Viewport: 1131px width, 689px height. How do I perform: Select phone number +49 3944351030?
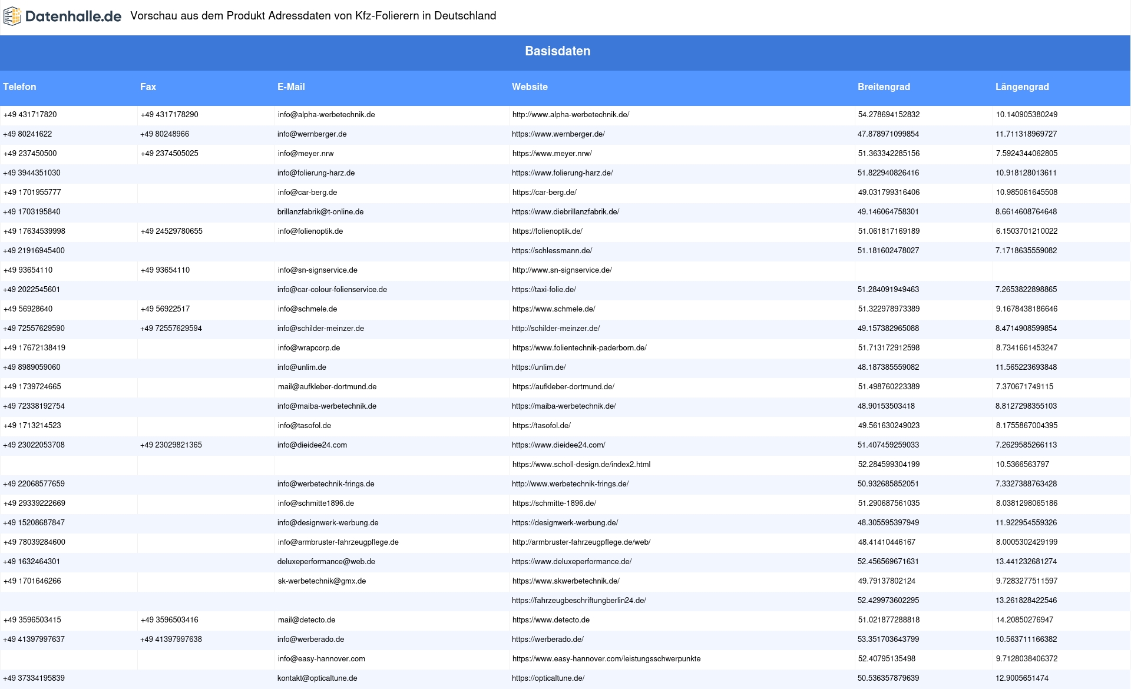click(32, 173)
